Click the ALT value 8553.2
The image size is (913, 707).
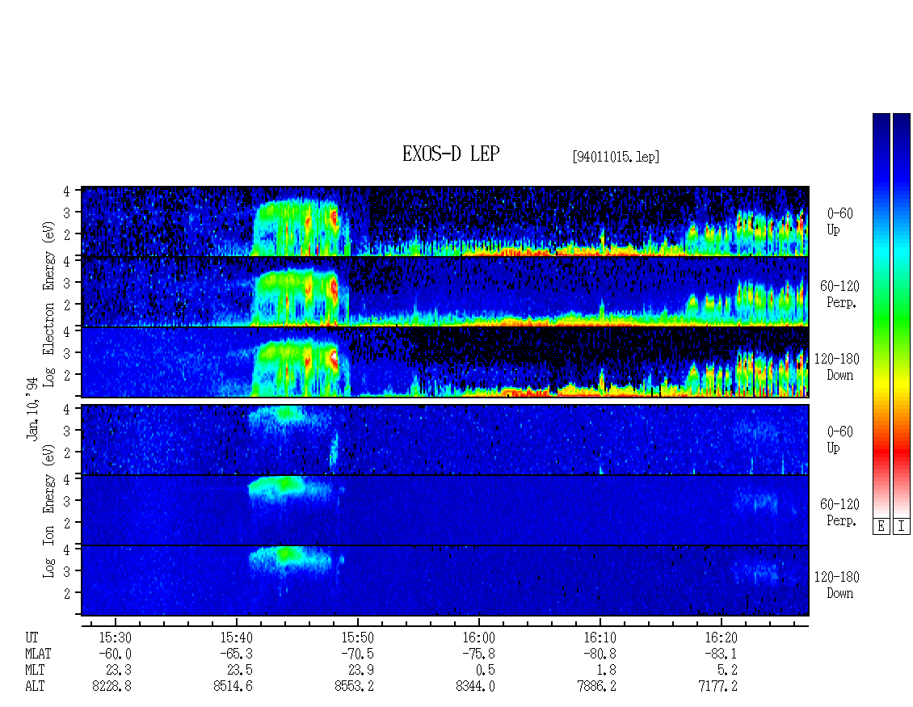coord(354,687)
